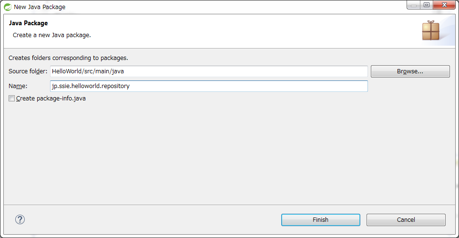The image size is (459, 238).
Task: Enable the Create package-info.java checkbox
Action: (12, 99)
